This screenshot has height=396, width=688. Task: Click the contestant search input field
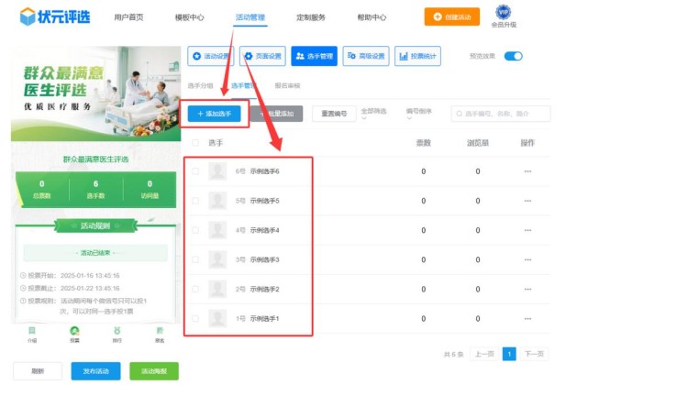click(x=501, y=114)
